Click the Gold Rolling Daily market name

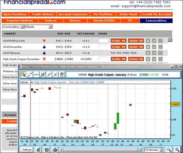click(x=14, y=41)
